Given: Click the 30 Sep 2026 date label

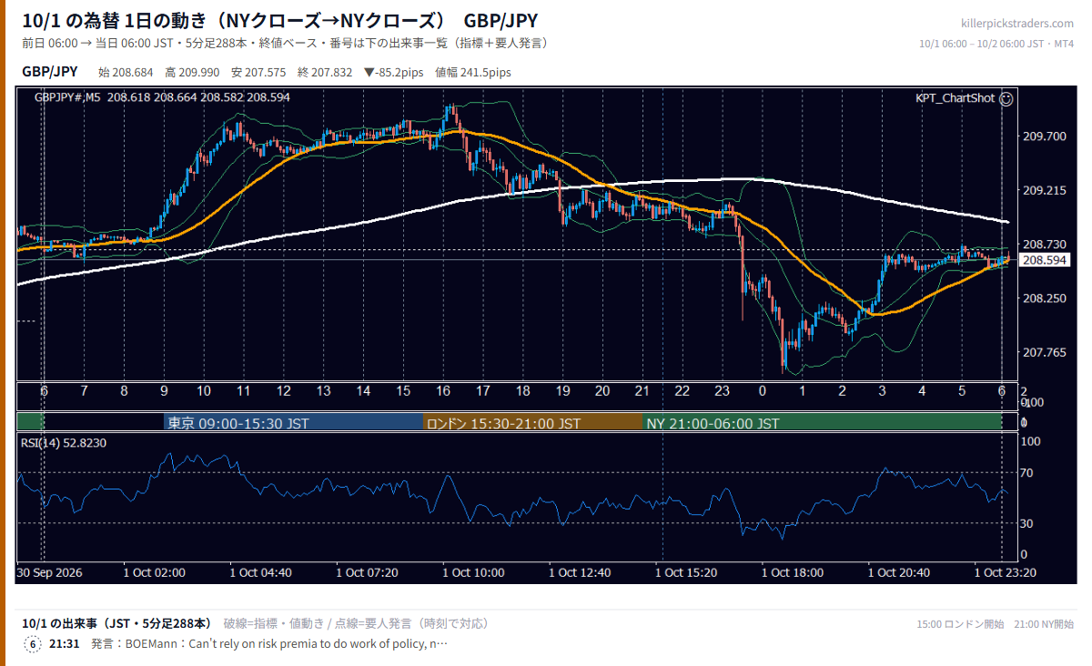Looking at the screenshot, I should click(x=49, y=572).
